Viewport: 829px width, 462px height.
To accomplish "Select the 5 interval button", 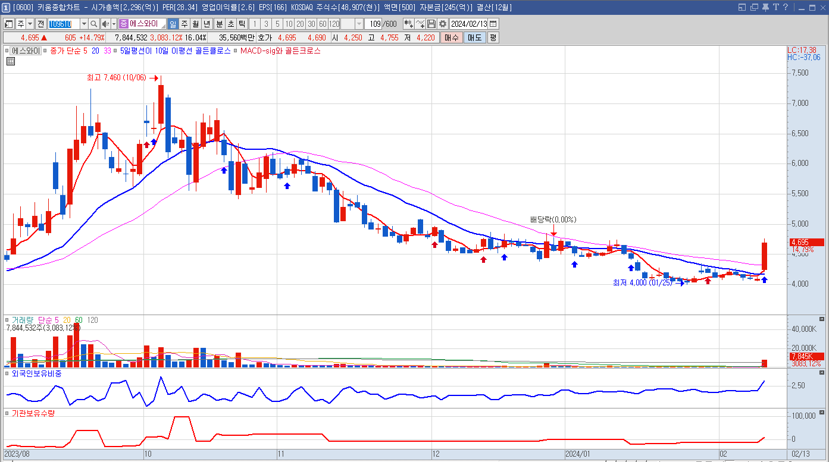I will pos(277,24).
